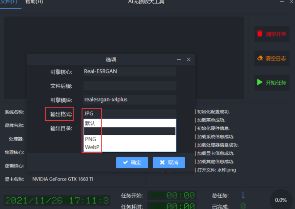295x209 pixels.
Task: Click the 0.0% circular progress indicator
Action: coord(281,200)
